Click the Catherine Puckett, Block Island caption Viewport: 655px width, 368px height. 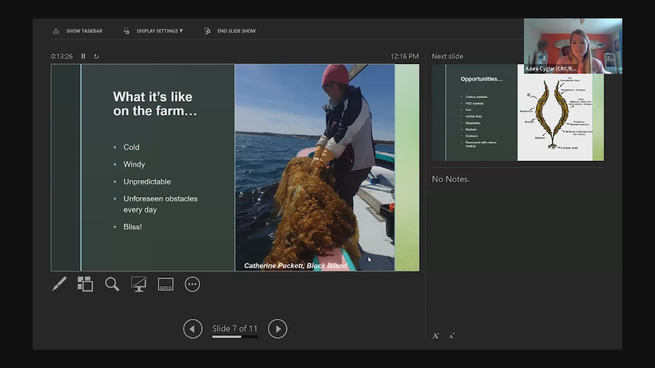296,266
